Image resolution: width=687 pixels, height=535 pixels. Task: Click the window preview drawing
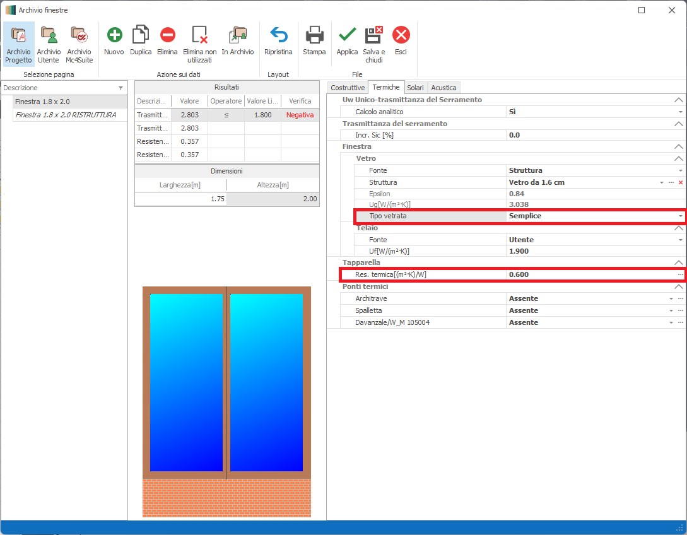pyautogui.click(x=226, y=402)
